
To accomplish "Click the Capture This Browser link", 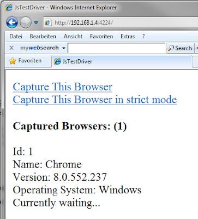I will coord(63,87).
